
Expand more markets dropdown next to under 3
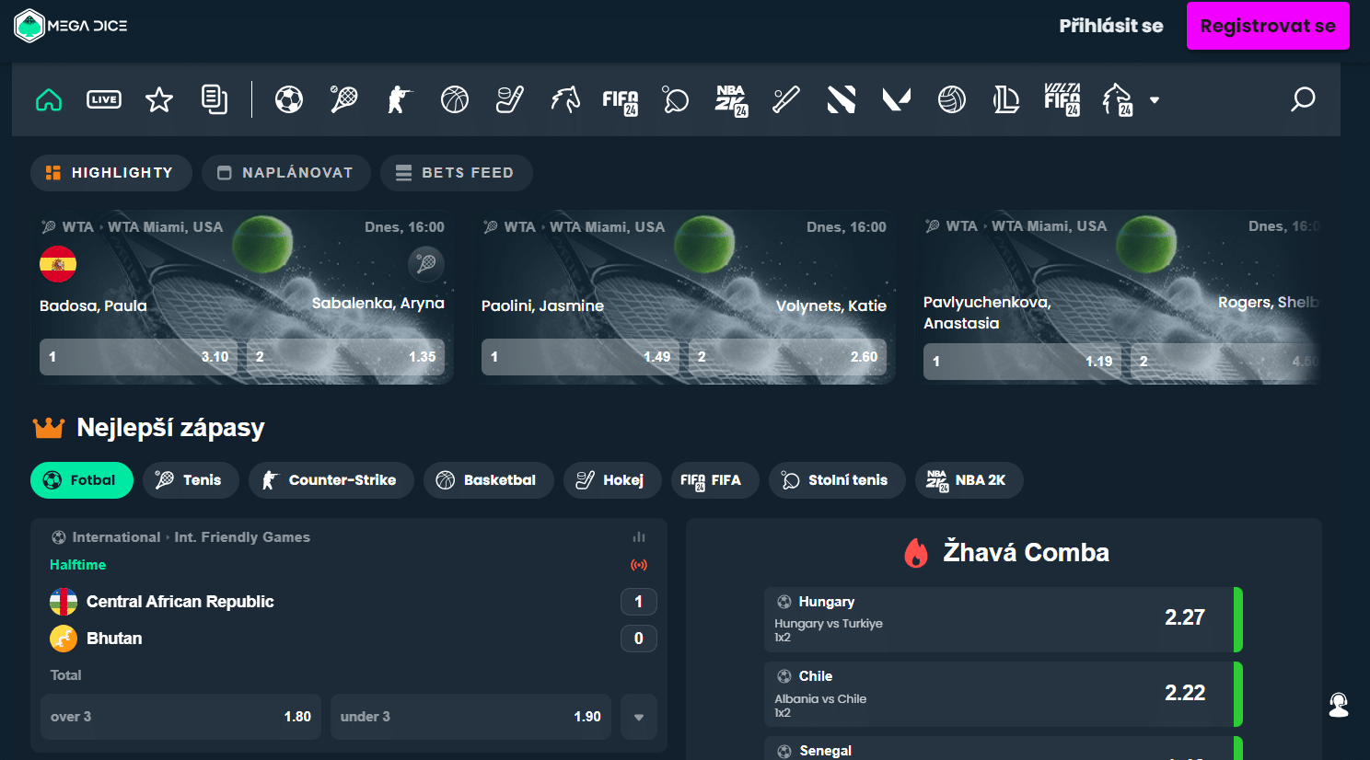coord(639,717)
